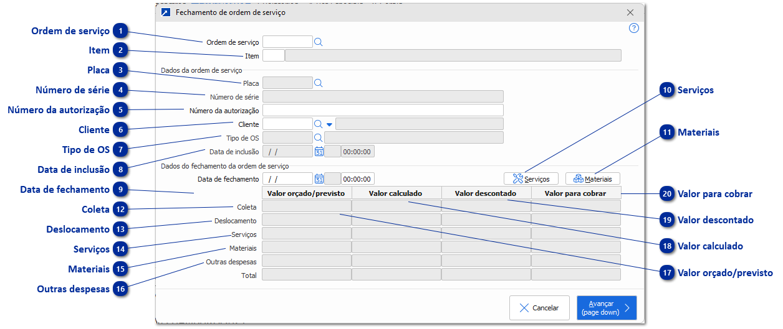Expand the Cliente dropdown arrow
This screenshot has height=329, width=783.
[x=329, y=124]
